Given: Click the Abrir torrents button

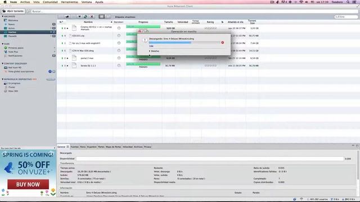Looking at the screenshot, I should click(x=13, y=11).
